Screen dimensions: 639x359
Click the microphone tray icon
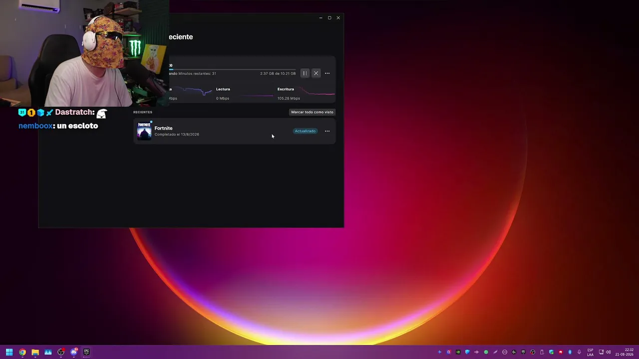(x=579, y=352)
